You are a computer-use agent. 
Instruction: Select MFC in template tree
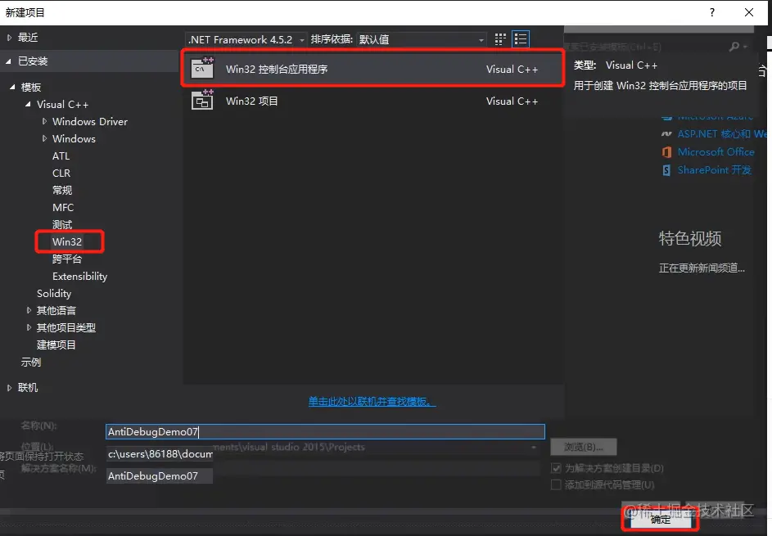[63, 208]
